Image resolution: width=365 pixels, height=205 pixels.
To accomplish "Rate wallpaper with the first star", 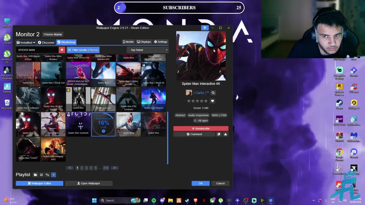I will [x=189, y=101].
